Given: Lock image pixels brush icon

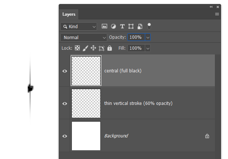Looking at the screenshot, I should [85, 48].
